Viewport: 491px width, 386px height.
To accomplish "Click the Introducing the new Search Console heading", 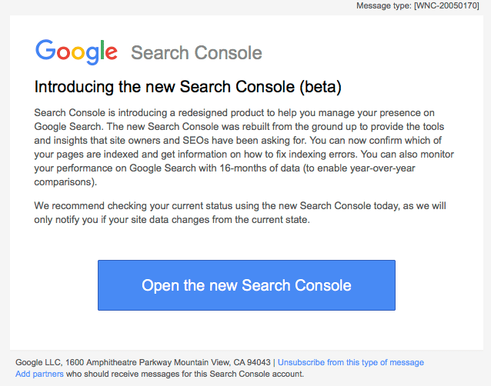I will tap(188, 87).
